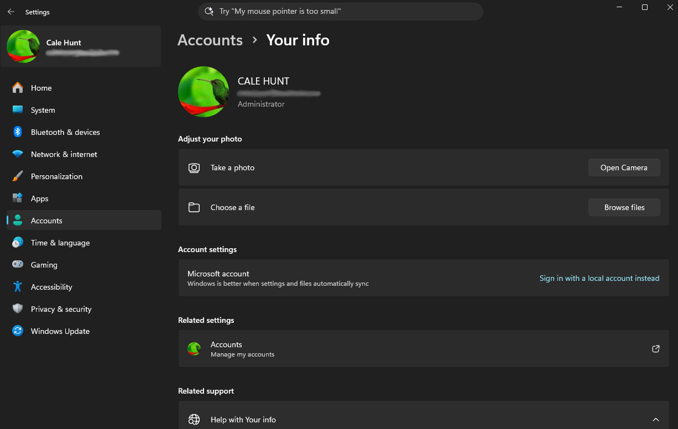Maximize the Settings window
This screenshot has width=678, height=429.
645,7
